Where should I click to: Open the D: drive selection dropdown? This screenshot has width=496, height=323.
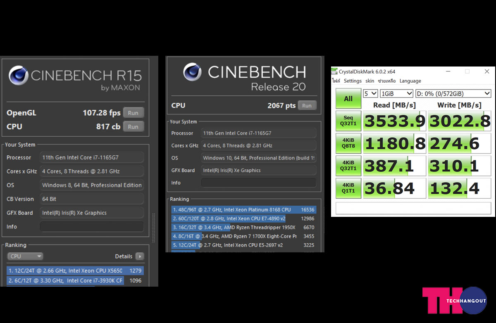click(x=453, y=93)
